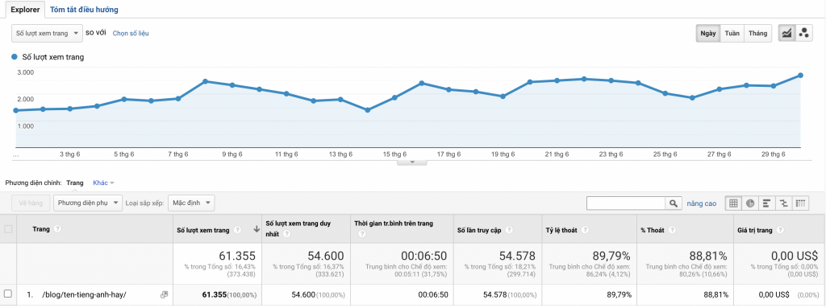Sort by Tỷ lệ thoát column header
This screenshot has height=308, width=826.
pos(562,230)
